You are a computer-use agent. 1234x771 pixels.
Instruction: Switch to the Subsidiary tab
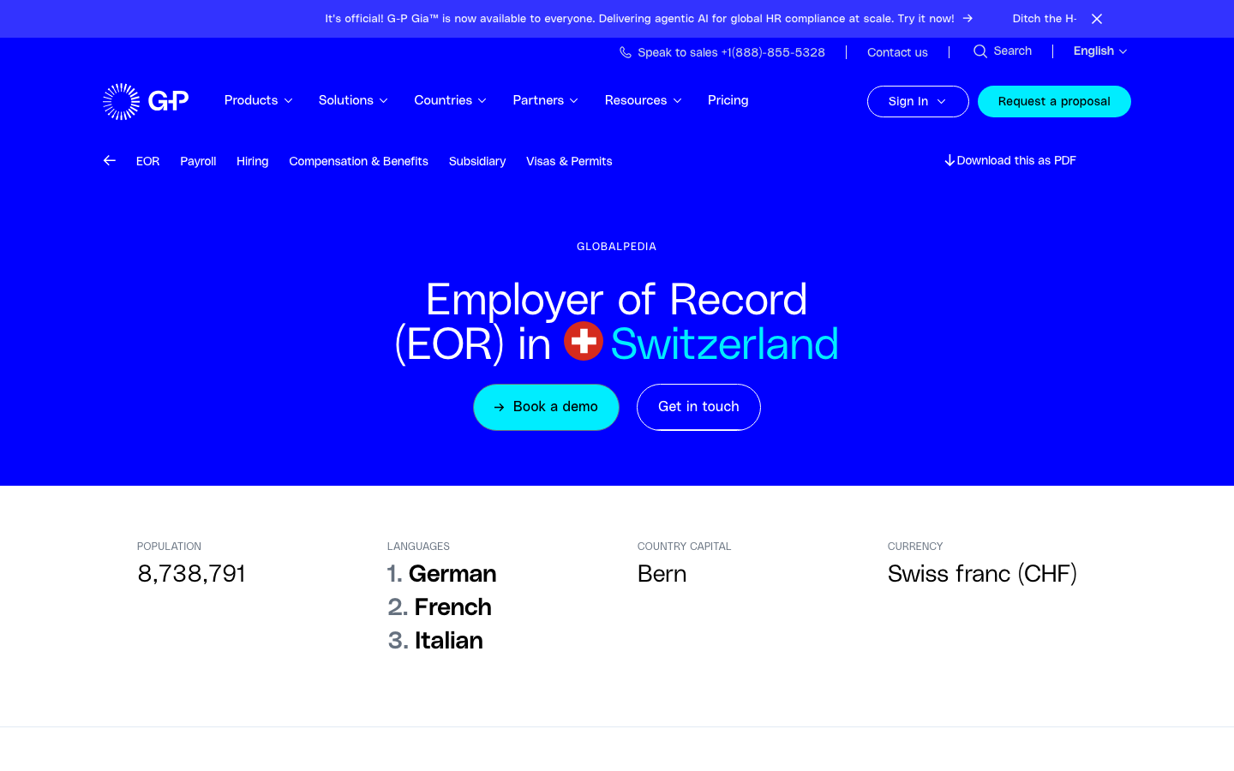coord(477,161)
